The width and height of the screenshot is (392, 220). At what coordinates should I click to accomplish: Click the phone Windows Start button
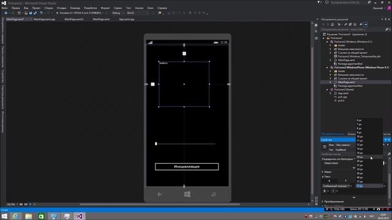pos(187,194)
